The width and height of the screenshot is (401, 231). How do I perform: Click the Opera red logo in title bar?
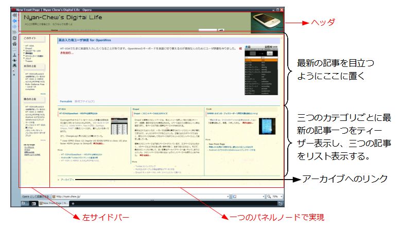click(x=13, y=10)
